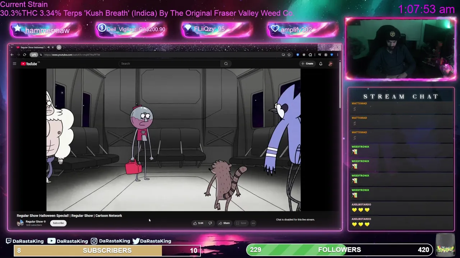Dislike the video with thumbs-down
460x258 pixels.
(x=210, y=223)
